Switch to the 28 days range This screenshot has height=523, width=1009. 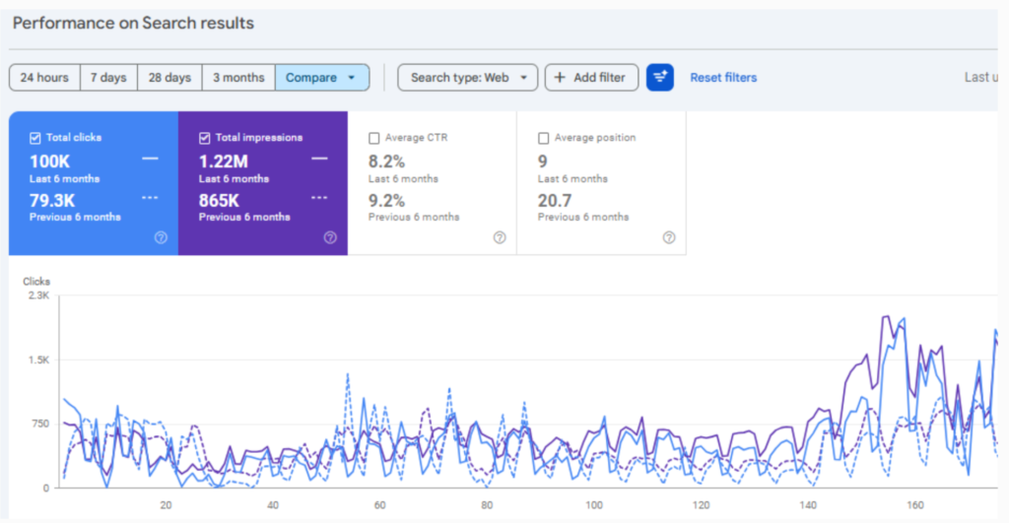pos(169,78)
